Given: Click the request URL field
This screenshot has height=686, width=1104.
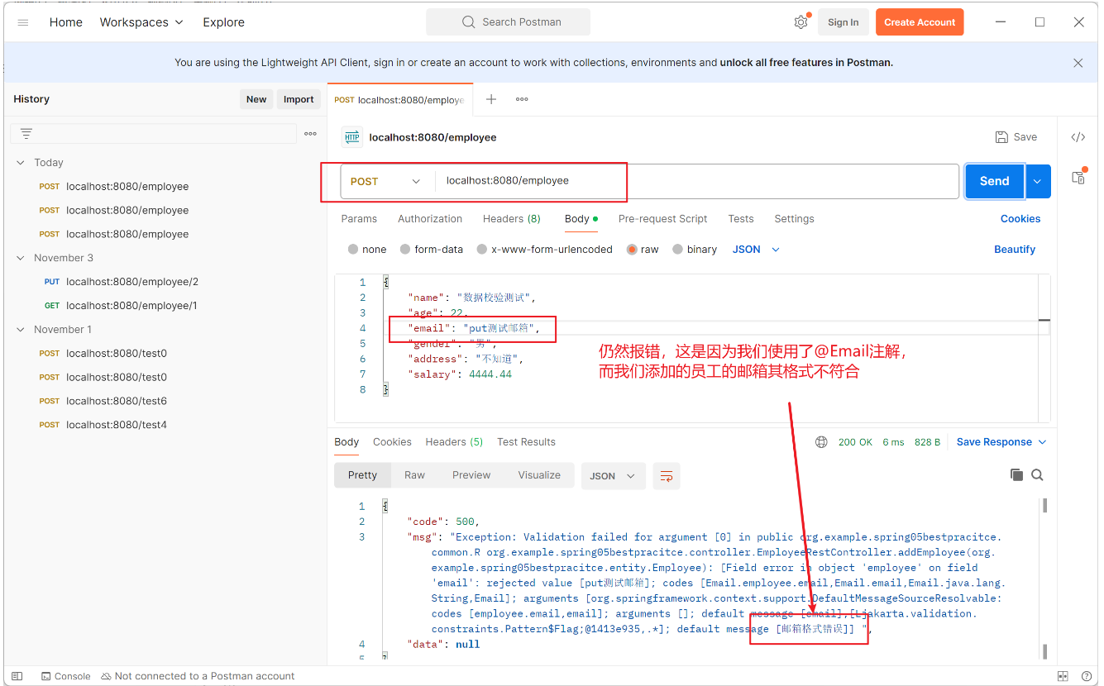Looking at the screenshot, I should [x=696, y=181].
